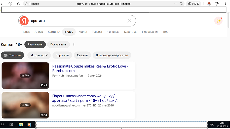Apply the Свежие filter
The image size is (230, 129).
pos(82,55)
